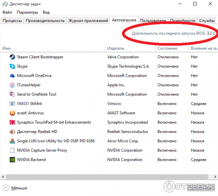The height and width of the screenshot is (196, 218).
Task: Click the Диспетчер Realtek HD speaker icon
Action: click(x=12, y=132)
